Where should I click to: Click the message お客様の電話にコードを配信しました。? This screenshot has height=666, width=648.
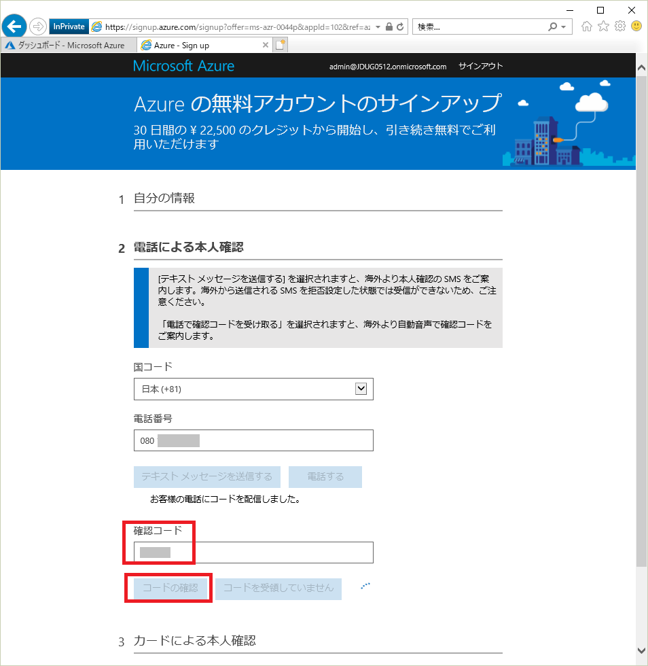coord(225,500)
